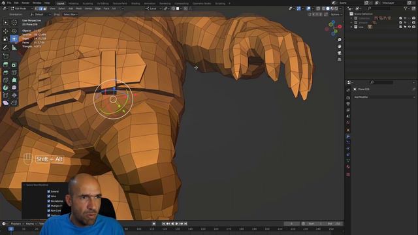The image size is (418, 235).
Task: Play the animation in the timeline
Action: click(177, 224)
